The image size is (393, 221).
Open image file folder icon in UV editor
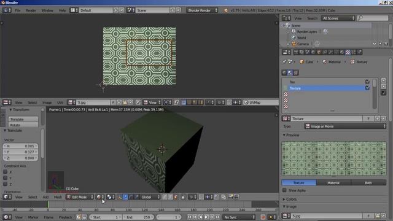click(x=125, y=103)
